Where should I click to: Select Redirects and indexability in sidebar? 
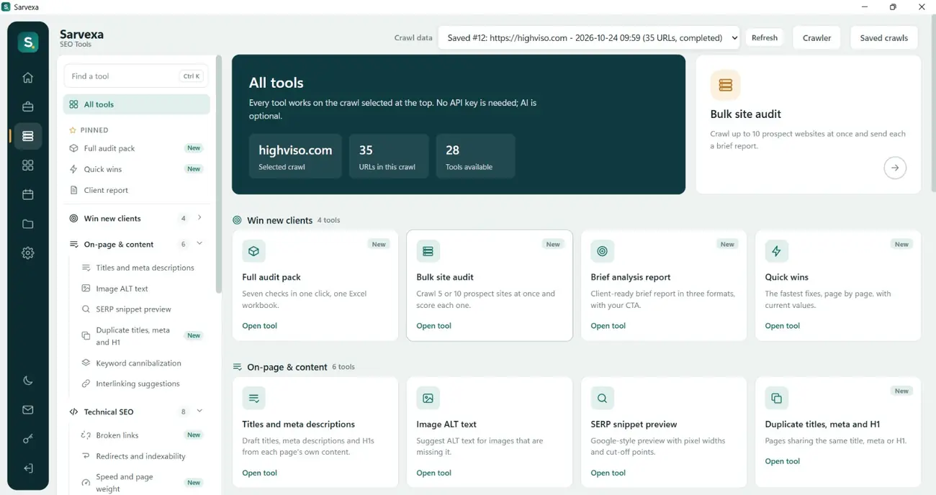pos(142,456)
